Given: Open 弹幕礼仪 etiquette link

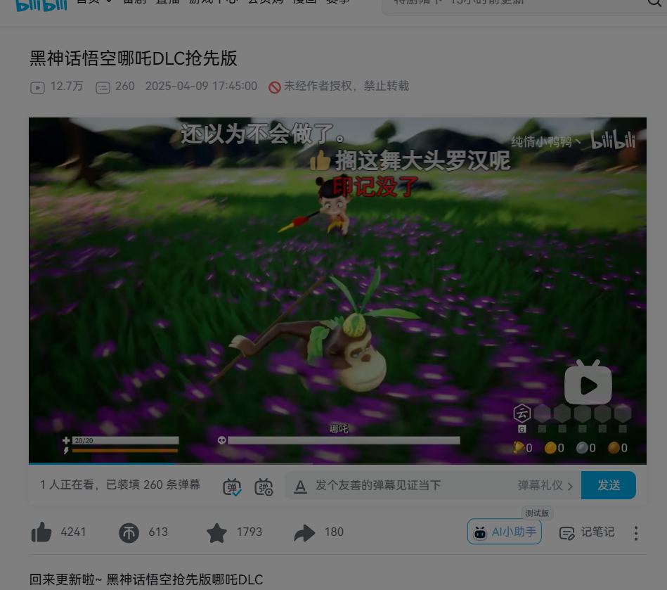Looking at the screenshot, I should 545,485.
